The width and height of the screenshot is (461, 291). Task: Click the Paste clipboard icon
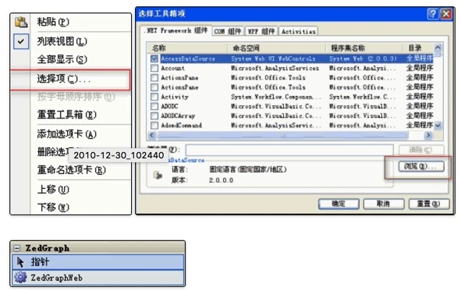[21, 22]
